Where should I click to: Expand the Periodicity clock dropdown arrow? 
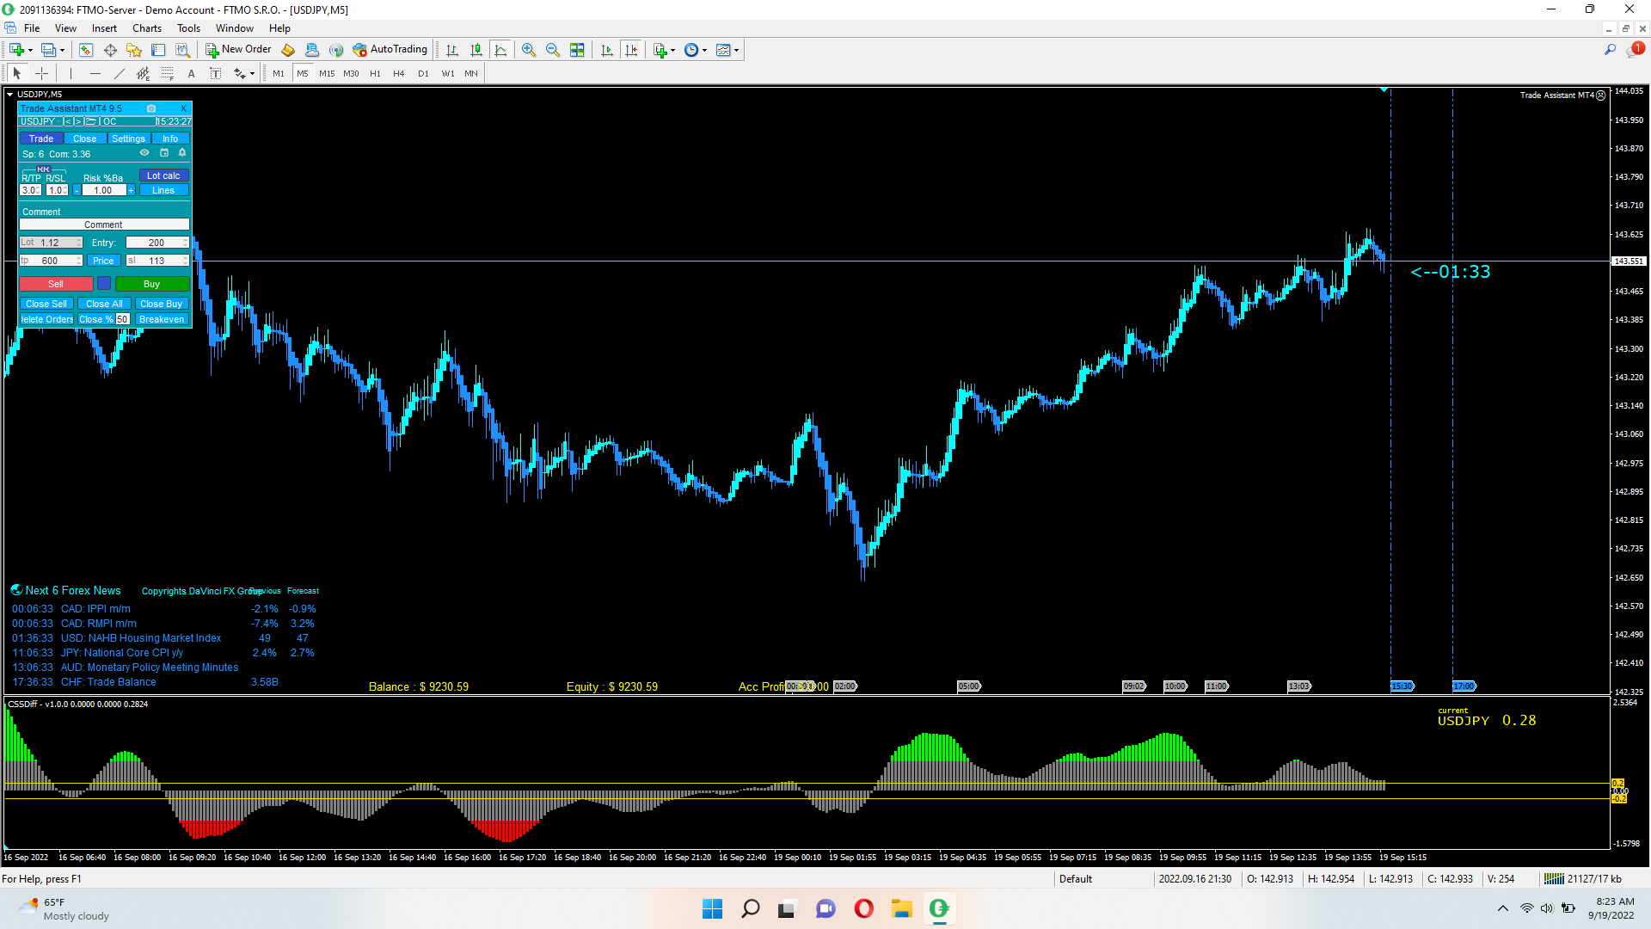[x=705, y=50]
